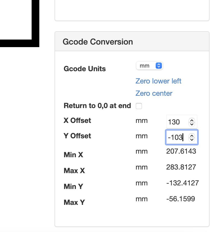The image size is (210, 232).
Task: Click the X Offset label
Action: click(x=77, y=121)
